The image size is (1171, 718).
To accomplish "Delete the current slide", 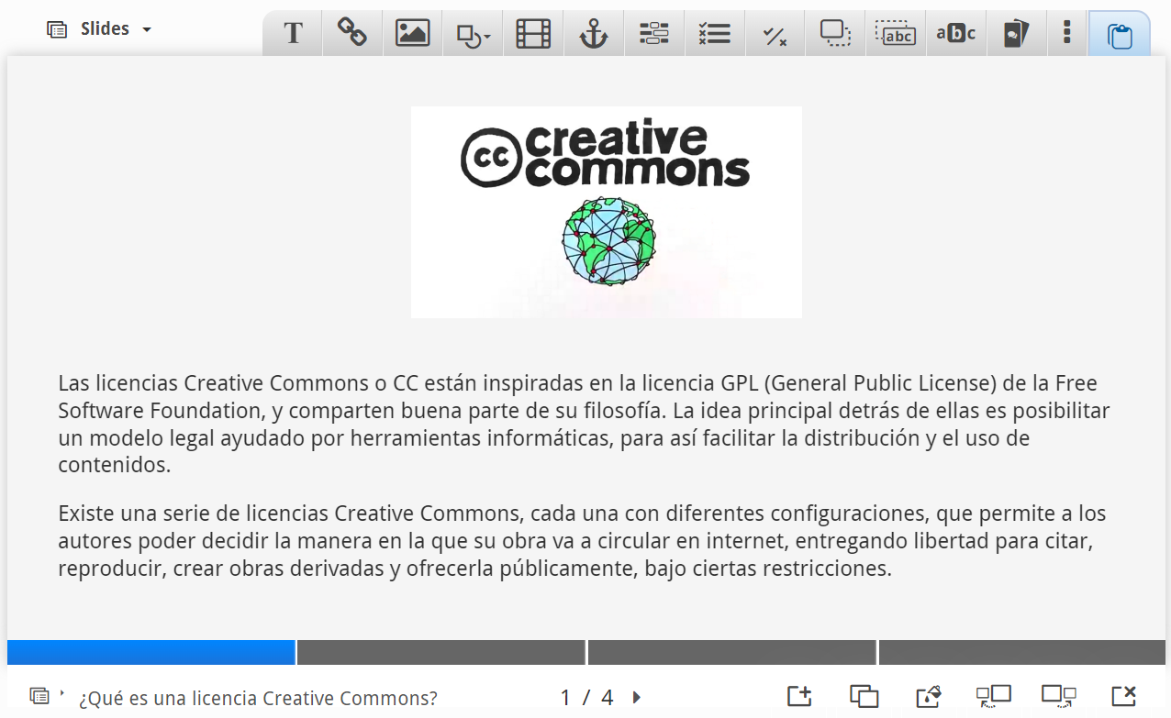I will tap(1124, 696).
